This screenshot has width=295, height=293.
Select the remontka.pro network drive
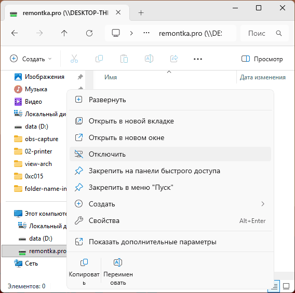34,251
